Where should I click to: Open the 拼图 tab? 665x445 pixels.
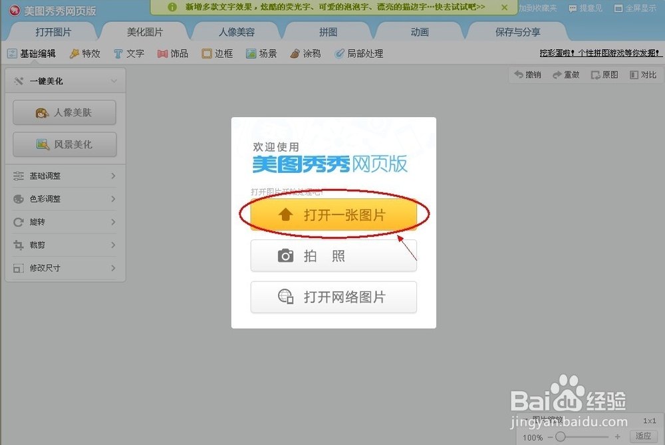329,32
